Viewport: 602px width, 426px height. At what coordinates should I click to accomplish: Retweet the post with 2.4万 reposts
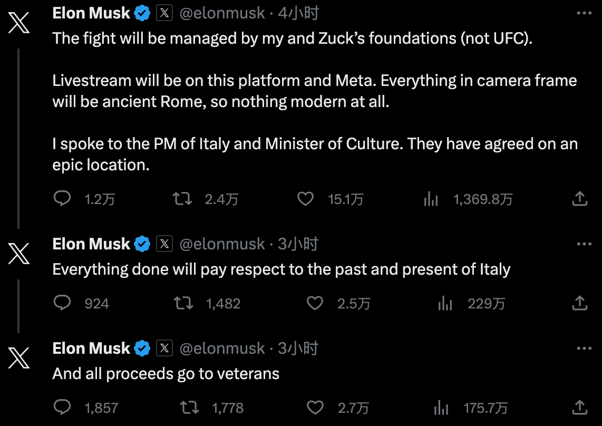(182, 199)
